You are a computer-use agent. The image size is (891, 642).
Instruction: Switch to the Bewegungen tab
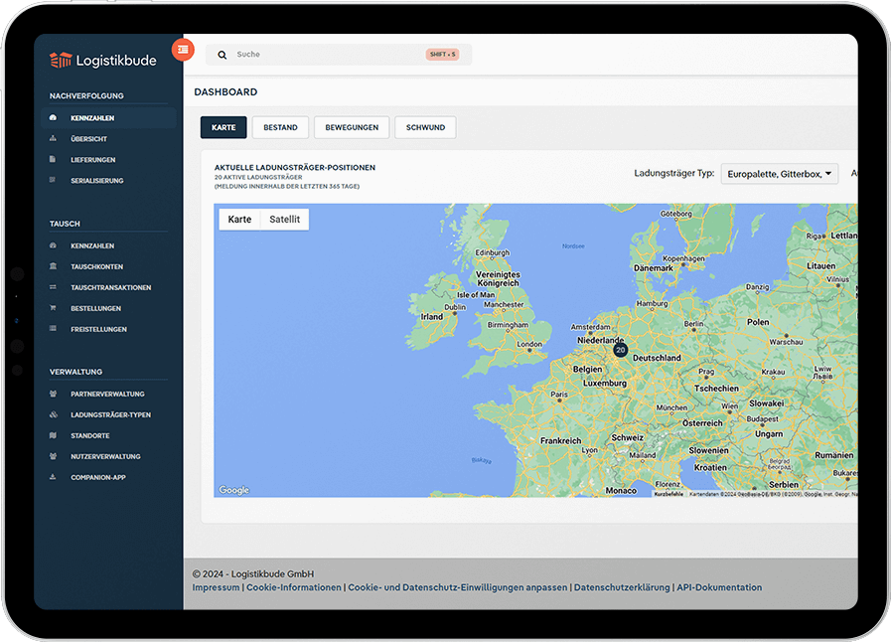352,127
